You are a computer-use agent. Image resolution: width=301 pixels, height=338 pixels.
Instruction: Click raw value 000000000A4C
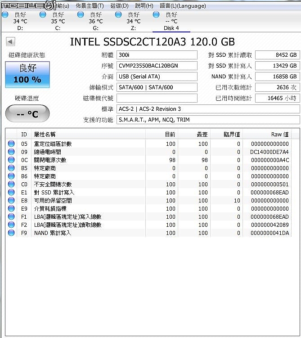(270, 160)
